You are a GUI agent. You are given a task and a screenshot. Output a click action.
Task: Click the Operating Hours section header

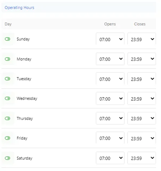pyautogui.click(x=19, y=8)
